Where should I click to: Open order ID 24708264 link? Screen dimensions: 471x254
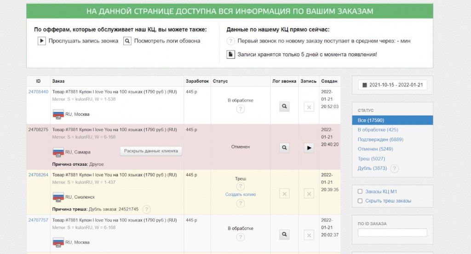[38, 175]
